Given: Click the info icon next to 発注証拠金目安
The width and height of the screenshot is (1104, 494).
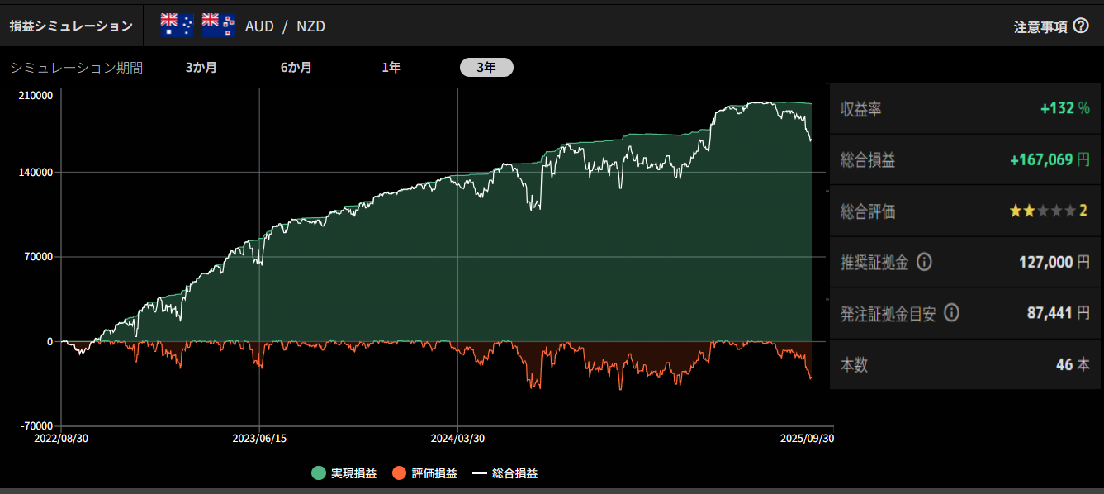Looking at the screenshot, I should (951, 313).
